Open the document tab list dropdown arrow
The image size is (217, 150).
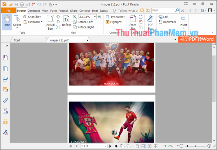(x=175, y=40)
